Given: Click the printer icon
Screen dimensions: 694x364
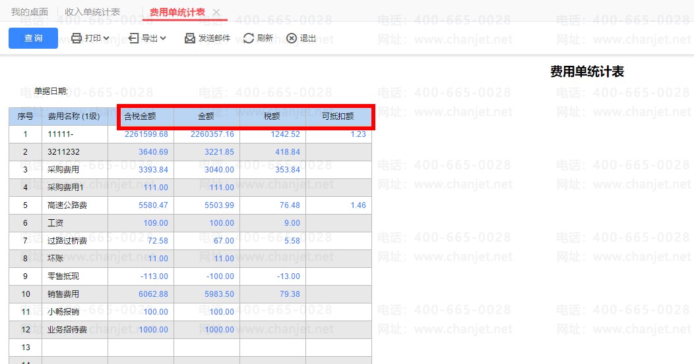Looking at the screenshot, I should (x=77, y=38).
